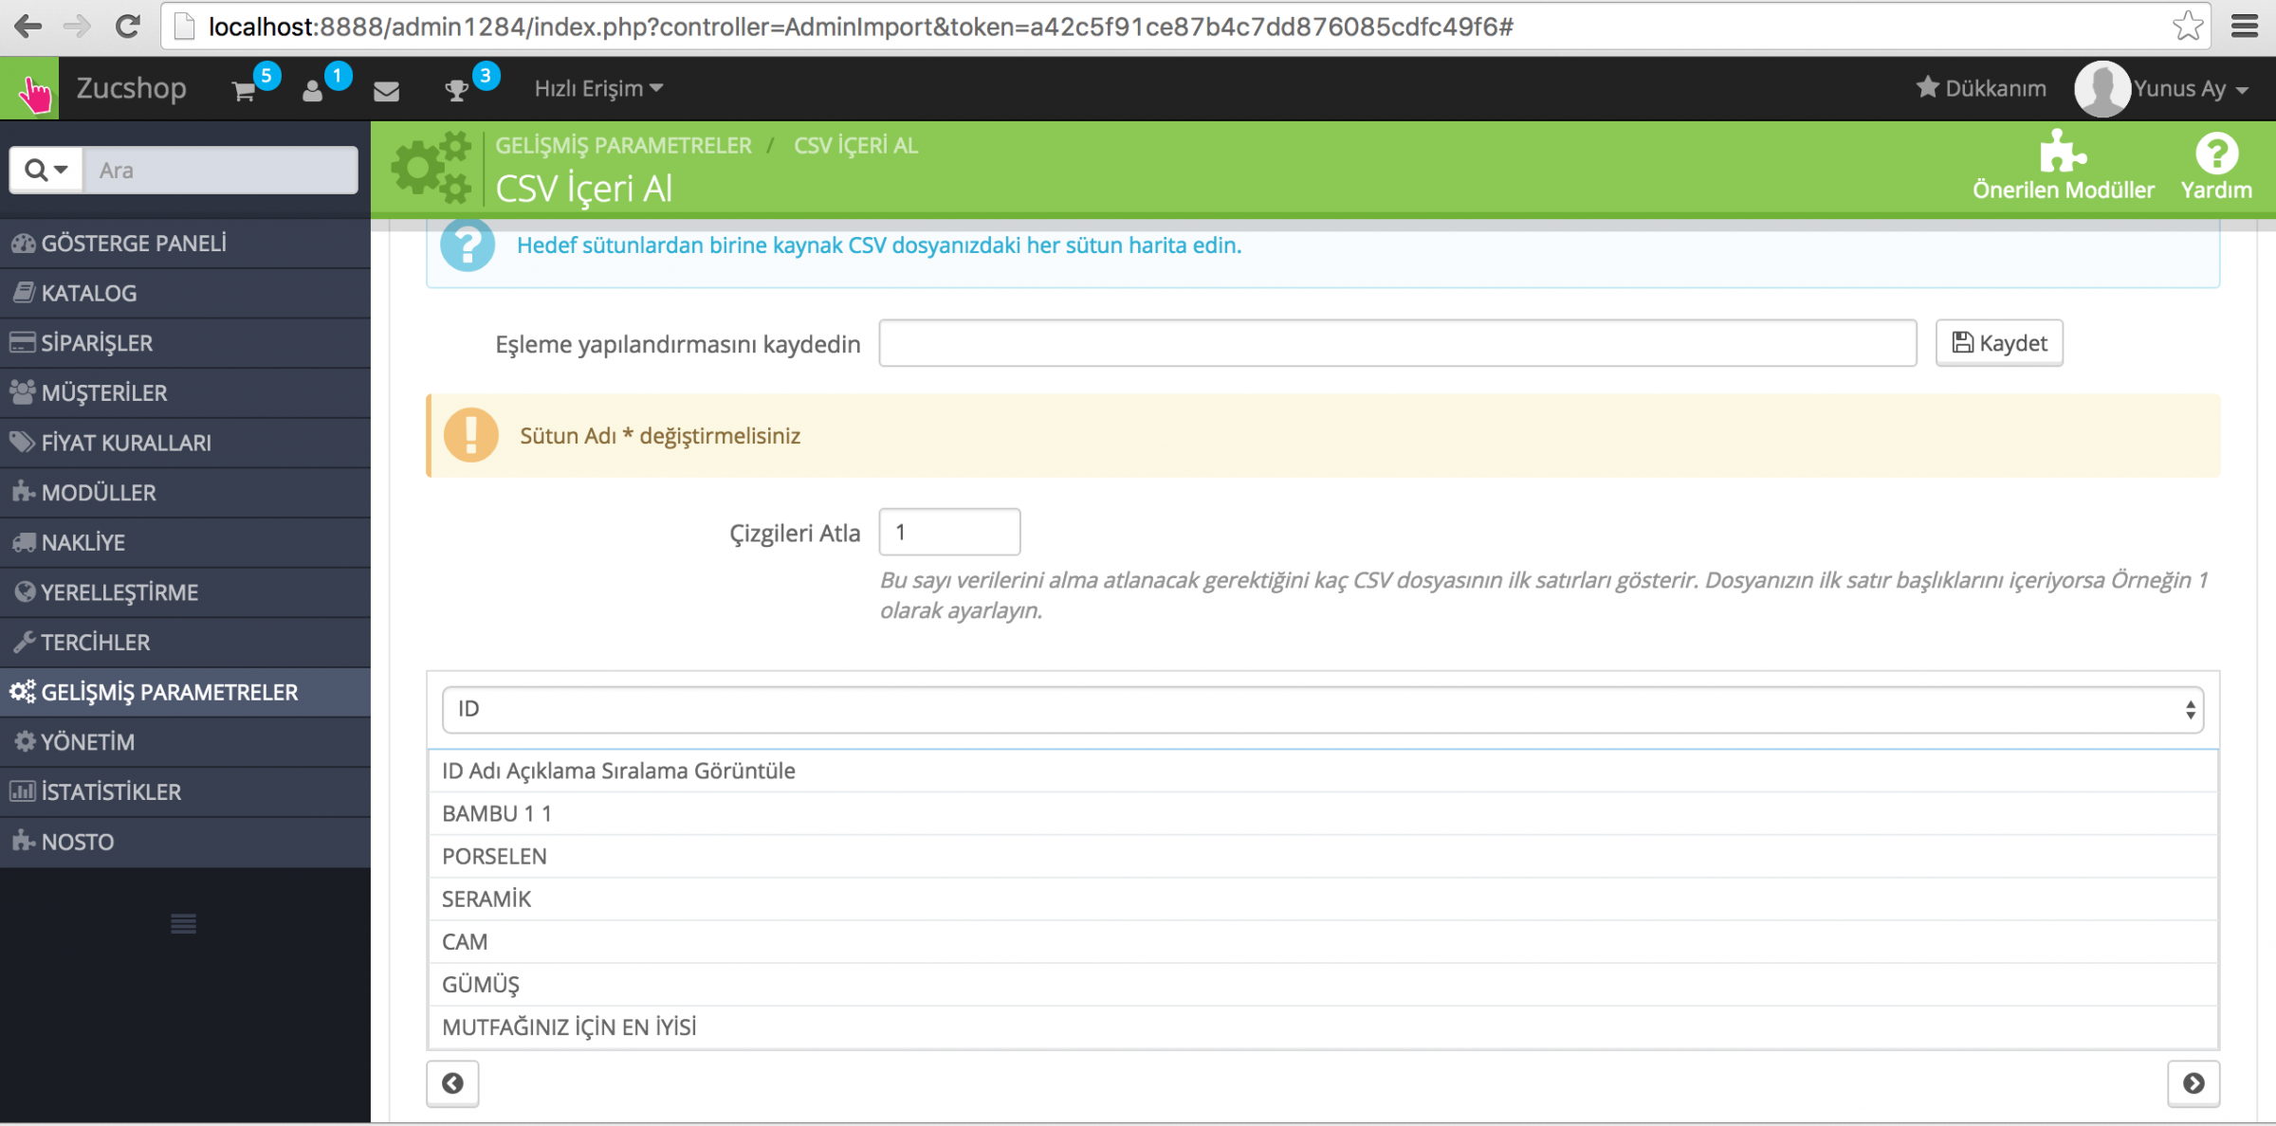Open MODÜLLER menu
This screenshot has width=2276, height=1126.
pyautogui.click(x=185, y=492)
